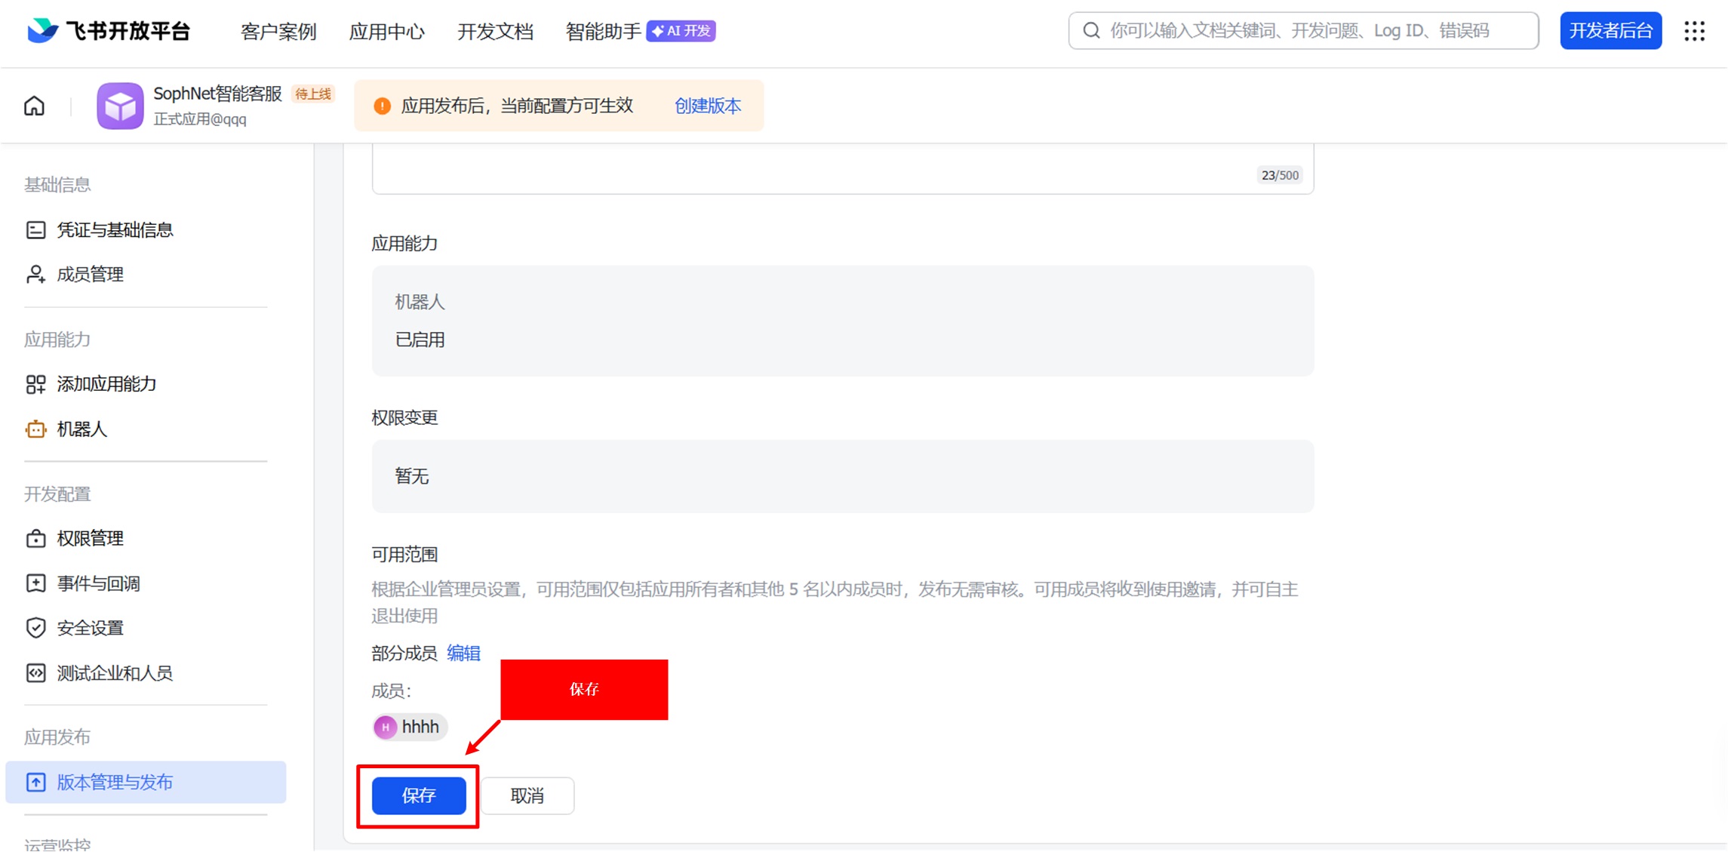Select 添加应用能力 in the sidebar
This screenshot has height=852, width=1728.
pyautogui.click(x=106, y=384)
